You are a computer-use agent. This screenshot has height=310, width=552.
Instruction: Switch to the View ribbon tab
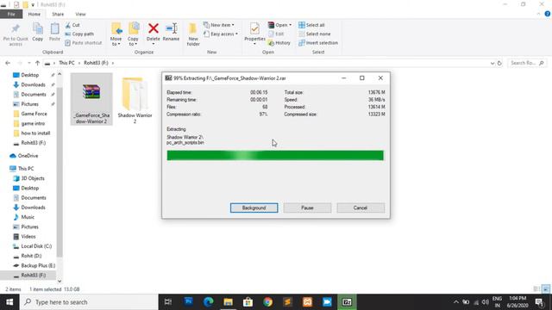click(80, 14)
